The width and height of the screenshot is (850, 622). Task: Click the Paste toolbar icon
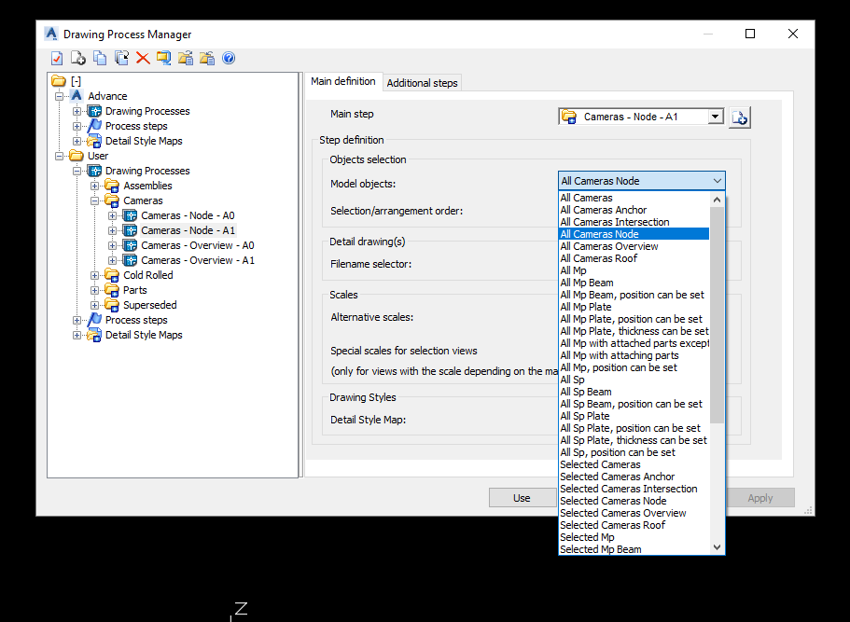pos(121,58)
